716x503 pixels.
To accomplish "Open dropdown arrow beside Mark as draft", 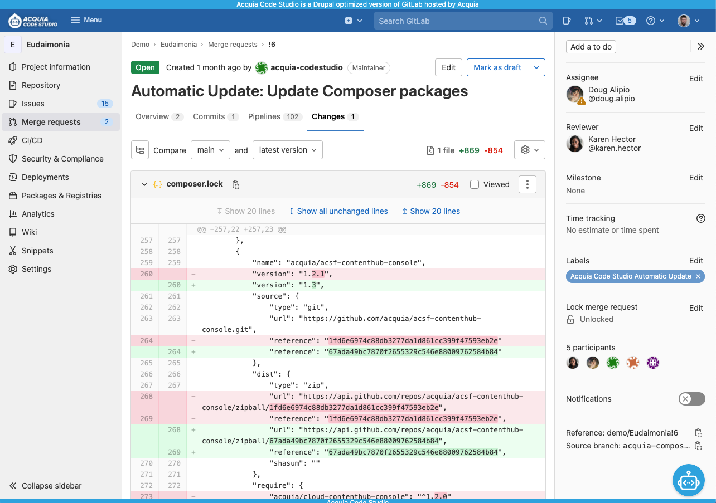I will 536,67.
